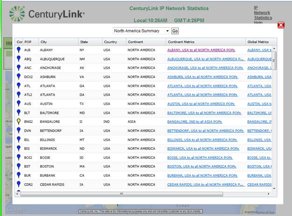Click the CenturyLink logo
This screenshot has height=216, width=292.
(47, 14)
